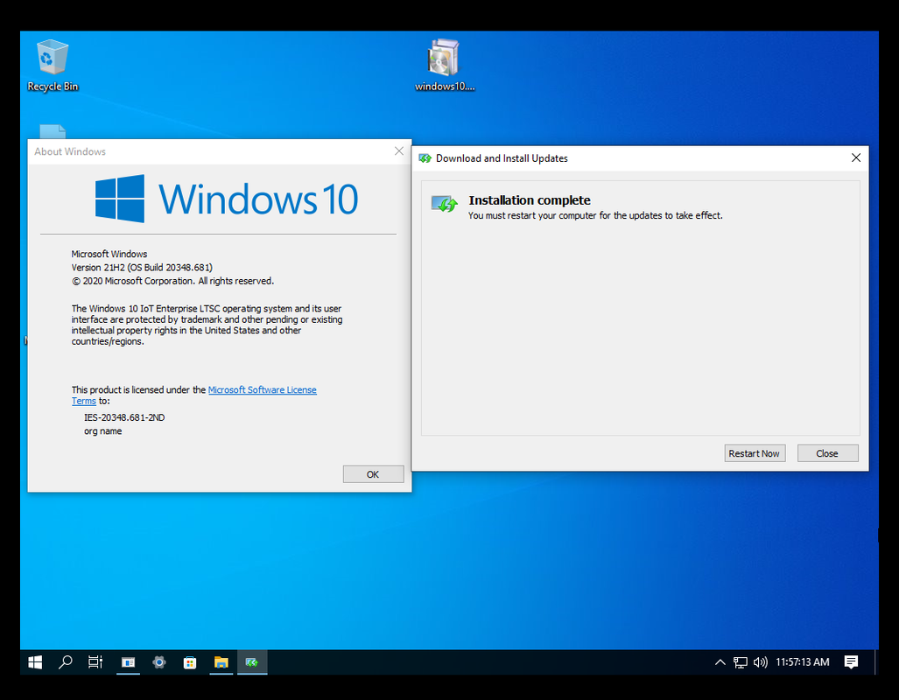Click licensee name 'IES-20348.681-2ND'
This screenshot has height=700, width=899.
tap(124, 417)
